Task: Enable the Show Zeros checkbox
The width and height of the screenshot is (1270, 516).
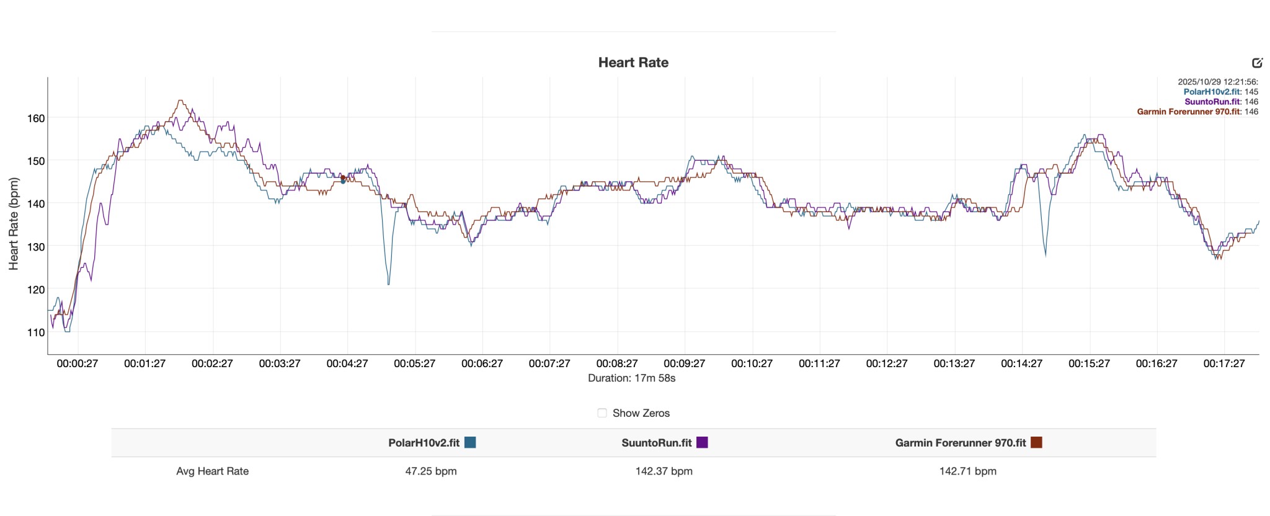Action: tap(602, 413)
